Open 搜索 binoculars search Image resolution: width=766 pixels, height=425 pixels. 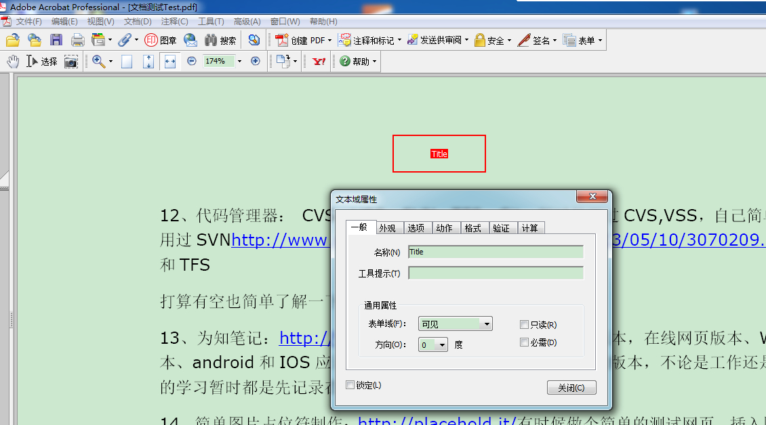[220, 40]
